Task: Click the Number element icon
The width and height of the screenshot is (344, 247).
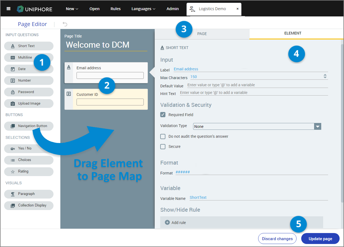Action: [x=13, y=81]
